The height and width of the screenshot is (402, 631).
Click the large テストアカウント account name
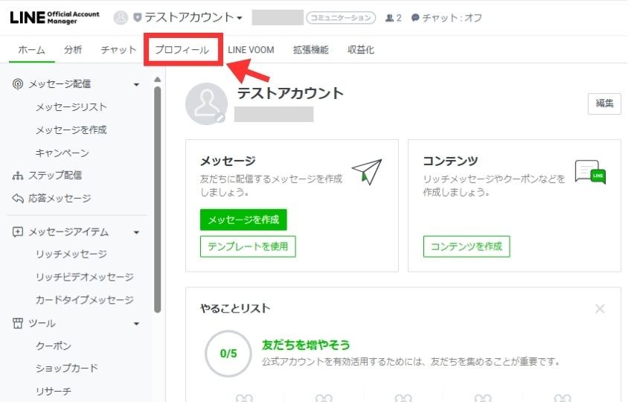pyautogui.click(x=290, y=94)
